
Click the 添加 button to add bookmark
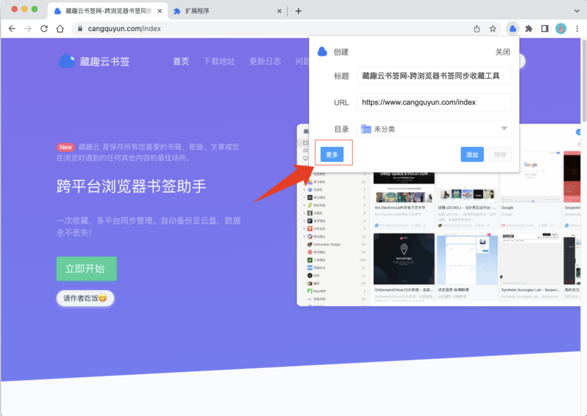tap(472, 154)
